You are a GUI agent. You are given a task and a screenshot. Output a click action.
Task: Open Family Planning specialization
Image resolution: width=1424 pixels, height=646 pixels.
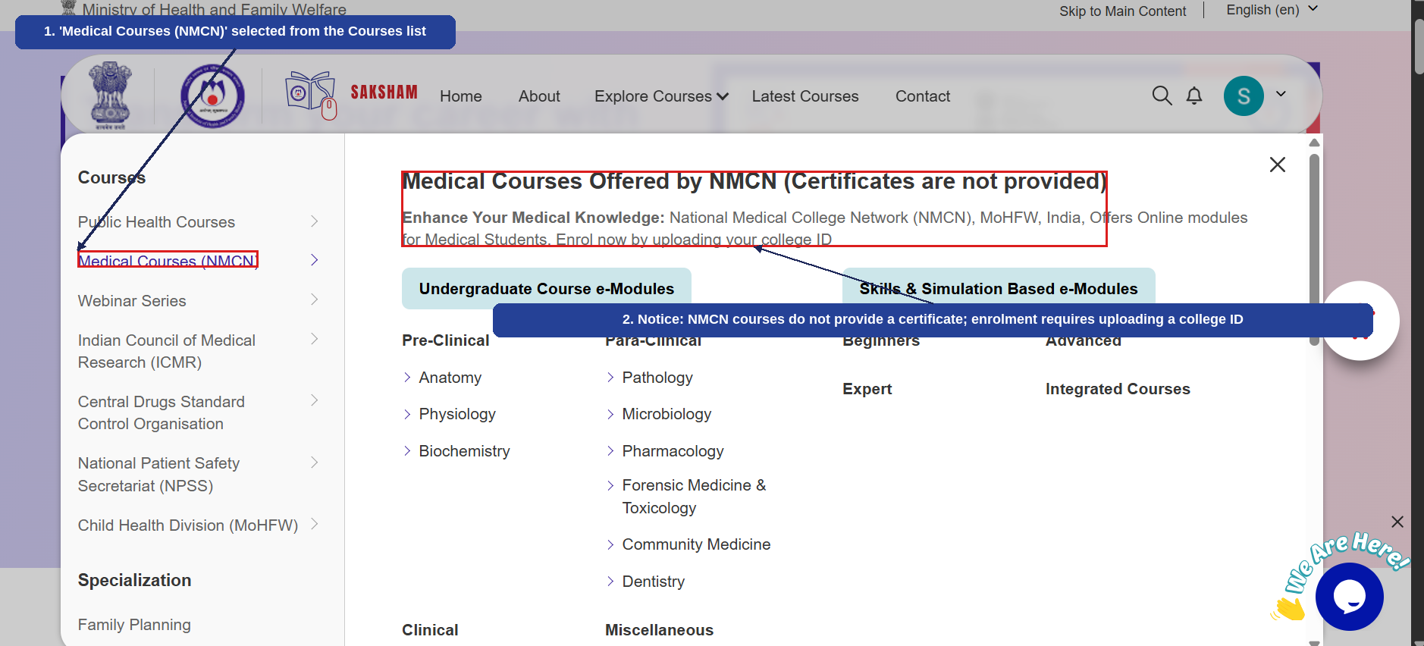pyautogui.click(x=134, y=625)
